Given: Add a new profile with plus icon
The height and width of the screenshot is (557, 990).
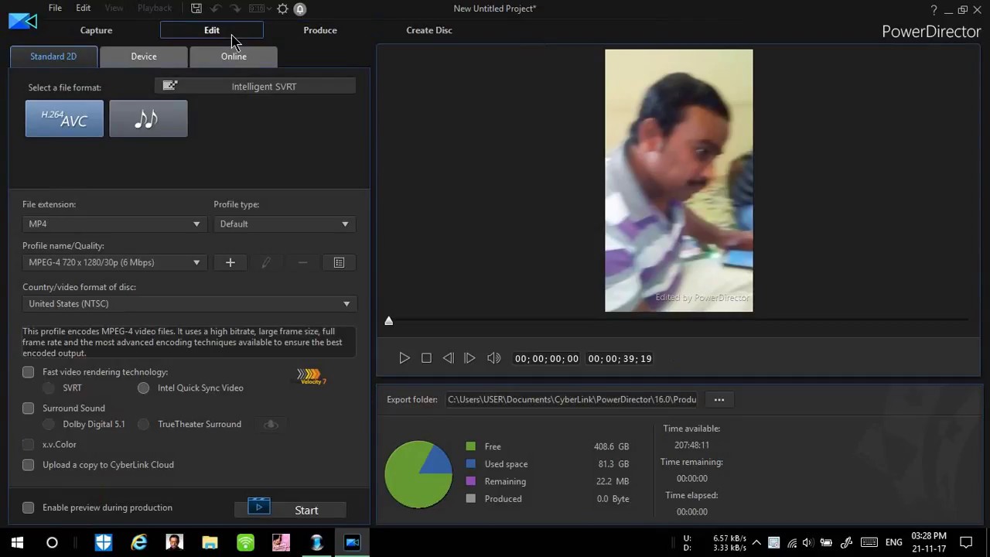Looking at the screenshot, I should [x=230, y=262].
